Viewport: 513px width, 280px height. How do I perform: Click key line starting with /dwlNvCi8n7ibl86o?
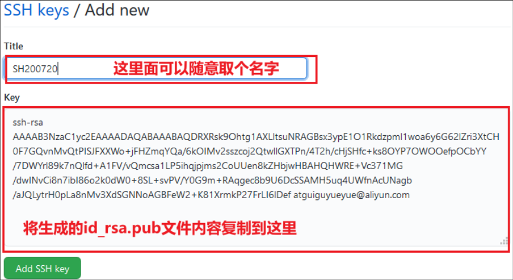click(x=212, y=180)
